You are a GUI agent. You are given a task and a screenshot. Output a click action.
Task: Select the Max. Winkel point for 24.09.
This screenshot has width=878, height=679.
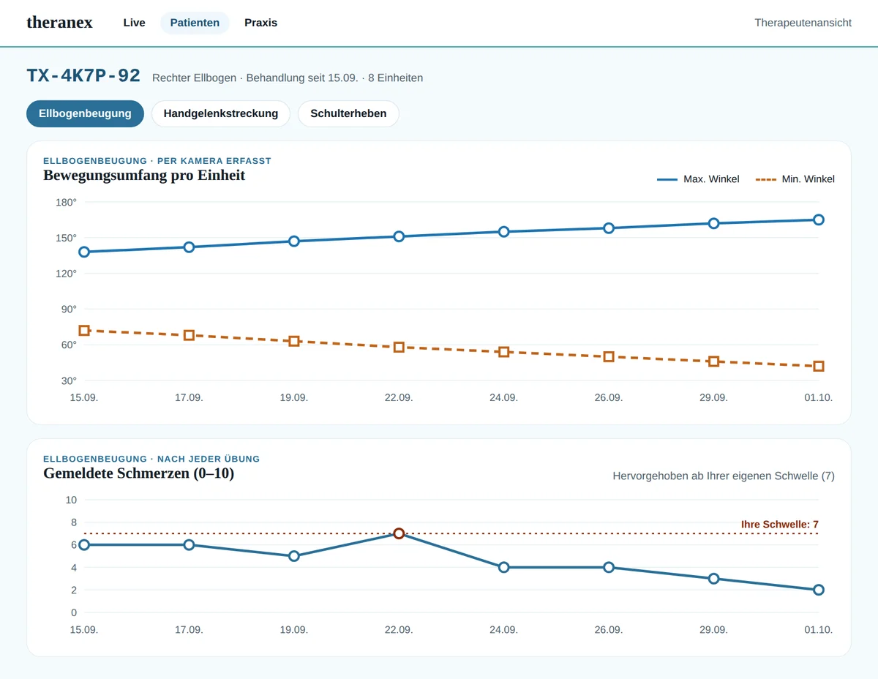504,232
